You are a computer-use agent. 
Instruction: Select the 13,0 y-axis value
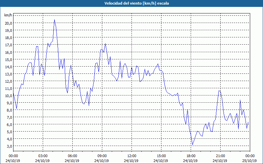tap(9, 74)
